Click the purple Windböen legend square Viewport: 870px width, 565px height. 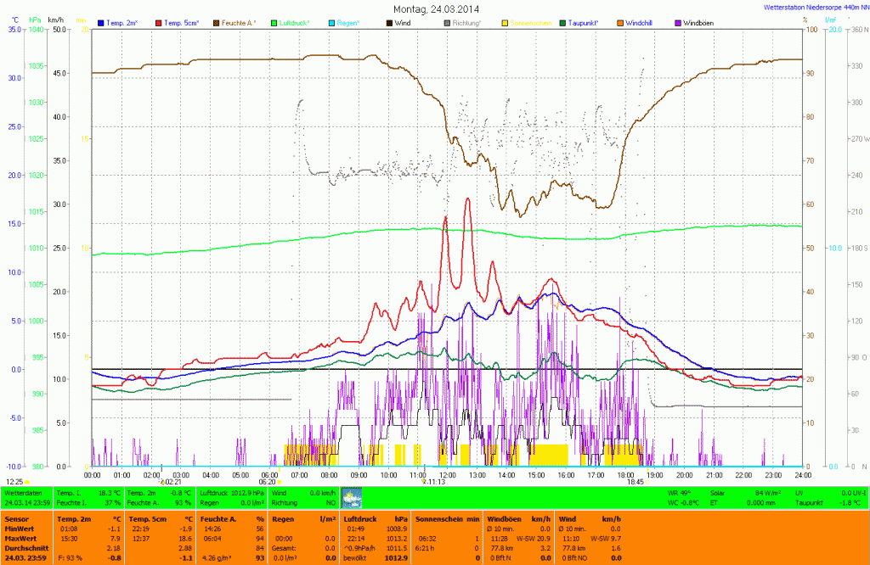click(x=677, y=23)
